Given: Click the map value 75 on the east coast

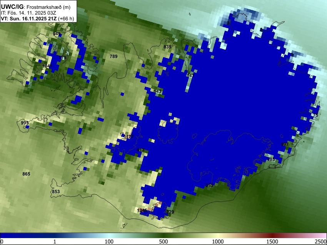Looking at the screenshot, I should tap(315, 115).
